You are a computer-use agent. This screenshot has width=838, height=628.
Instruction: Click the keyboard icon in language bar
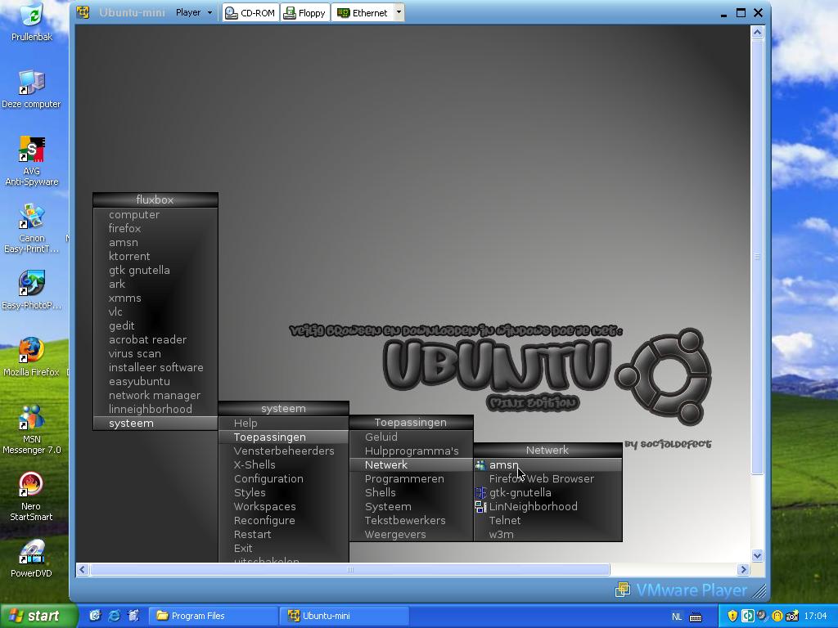(696, 617)
